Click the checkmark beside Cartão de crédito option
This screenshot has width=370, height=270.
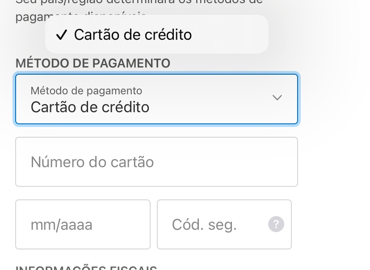[62, 35]
